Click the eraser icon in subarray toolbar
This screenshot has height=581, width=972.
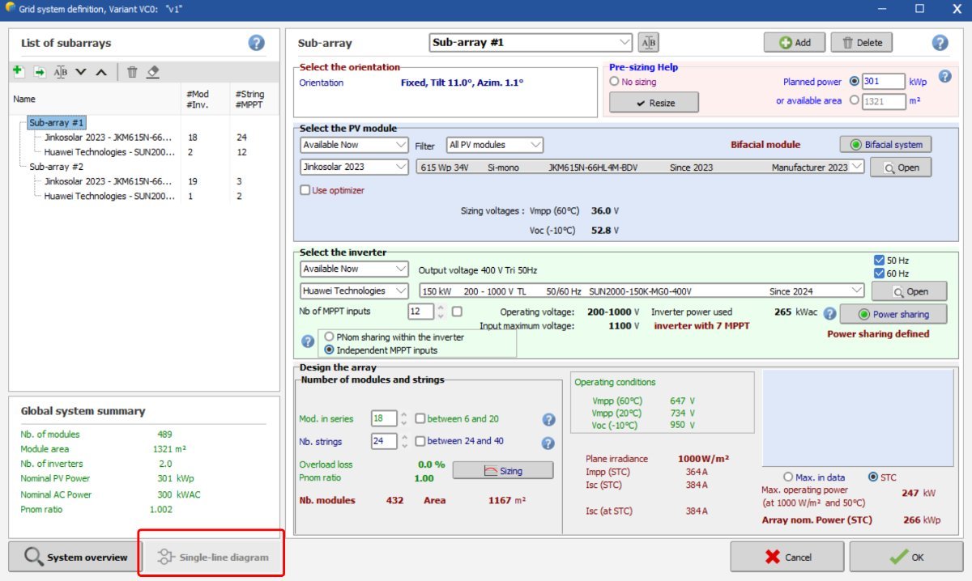pyautogui.click(x=152, y=72)
